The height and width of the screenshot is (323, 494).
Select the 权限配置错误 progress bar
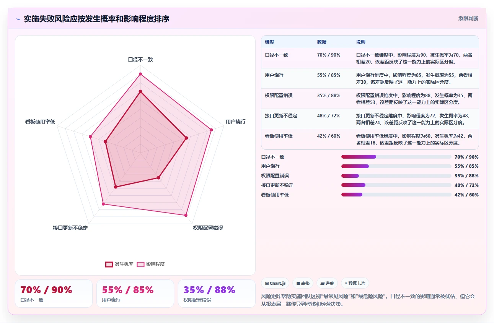[x=396, y=176]
